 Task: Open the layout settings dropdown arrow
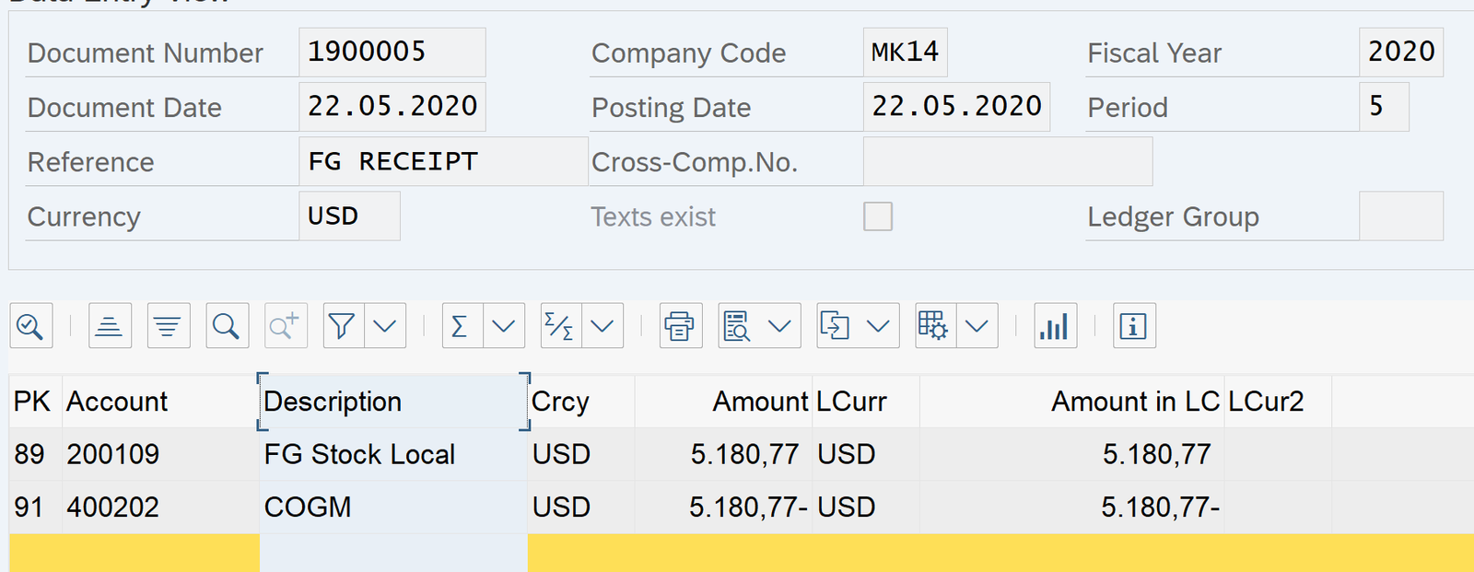977,326
